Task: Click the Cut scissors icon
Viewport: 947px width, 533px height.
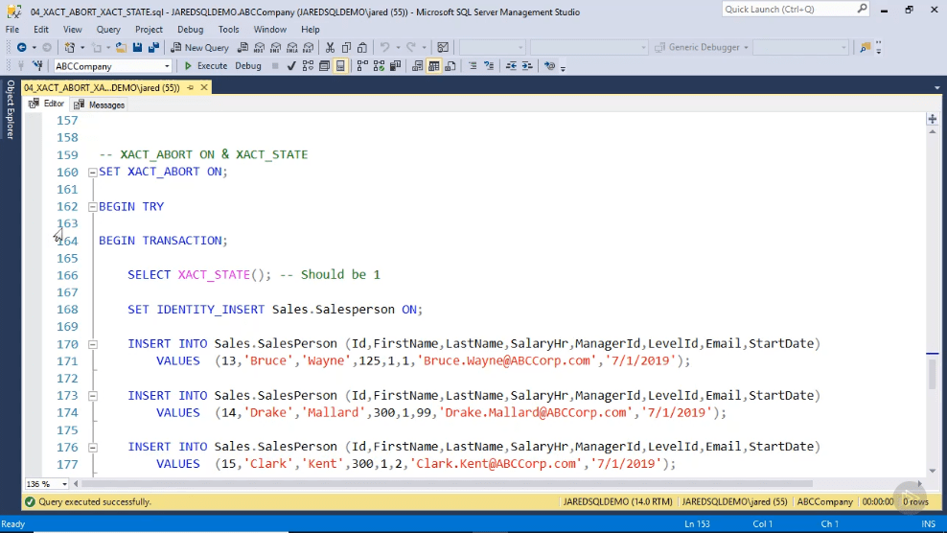Action: pos(330,47)
